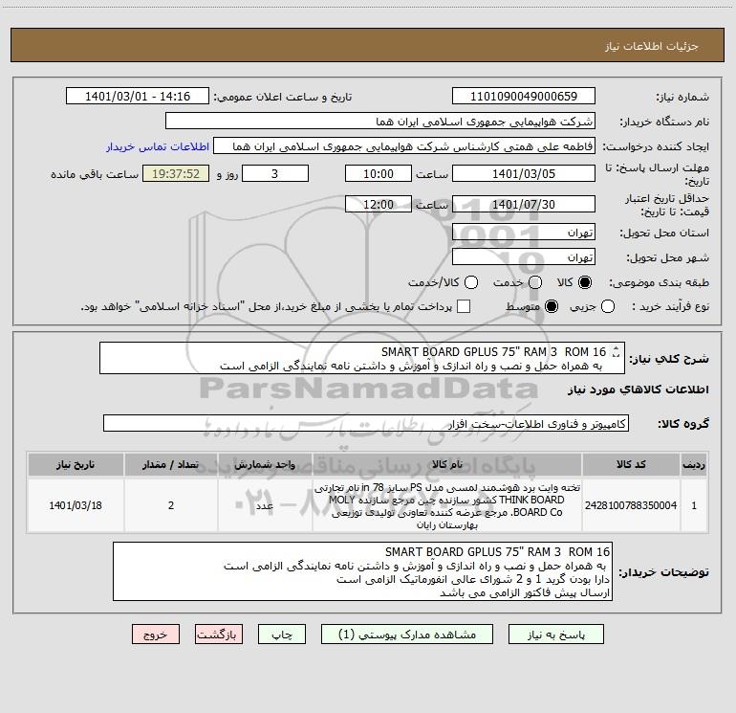Click the need date cell 1401/03/18
Viewport: 736px width, 713px height.
[x=76, y=505]
